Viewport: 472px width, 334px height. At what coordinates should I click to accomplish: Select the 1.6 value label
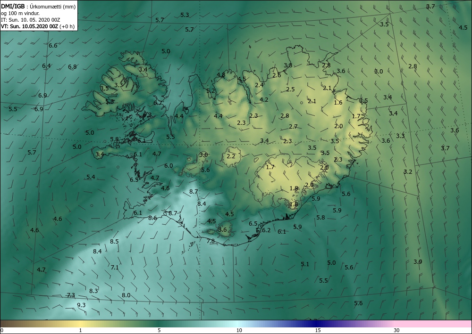click(338, 103)
